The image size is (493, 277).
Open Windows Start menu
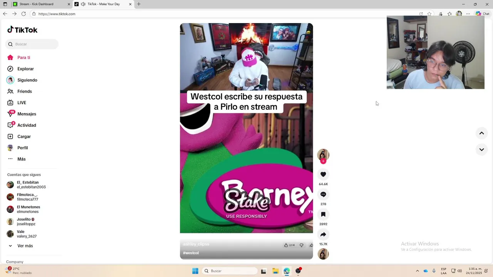[x=195, y=271]
